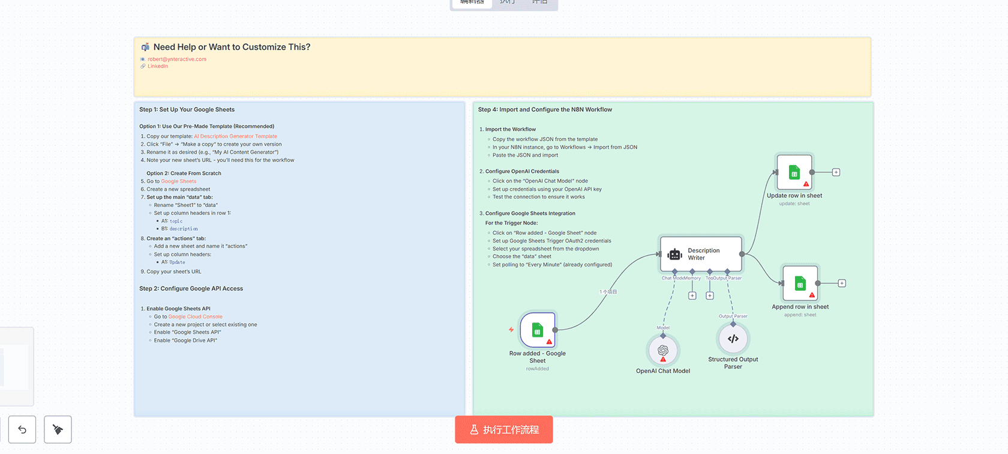Click the 执行工作流程 execute workflow button
This screenshot has height=454, width=1008.
(503, 429)
